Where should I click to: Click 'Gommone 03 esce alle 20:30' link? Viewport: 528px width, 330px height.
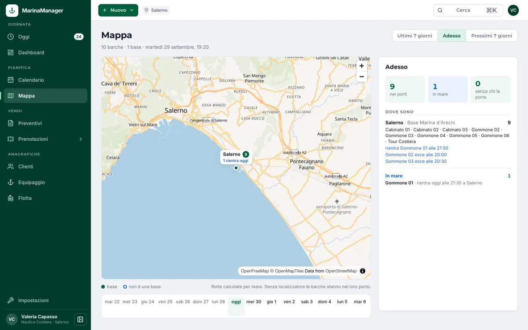[x=416, y=161]
